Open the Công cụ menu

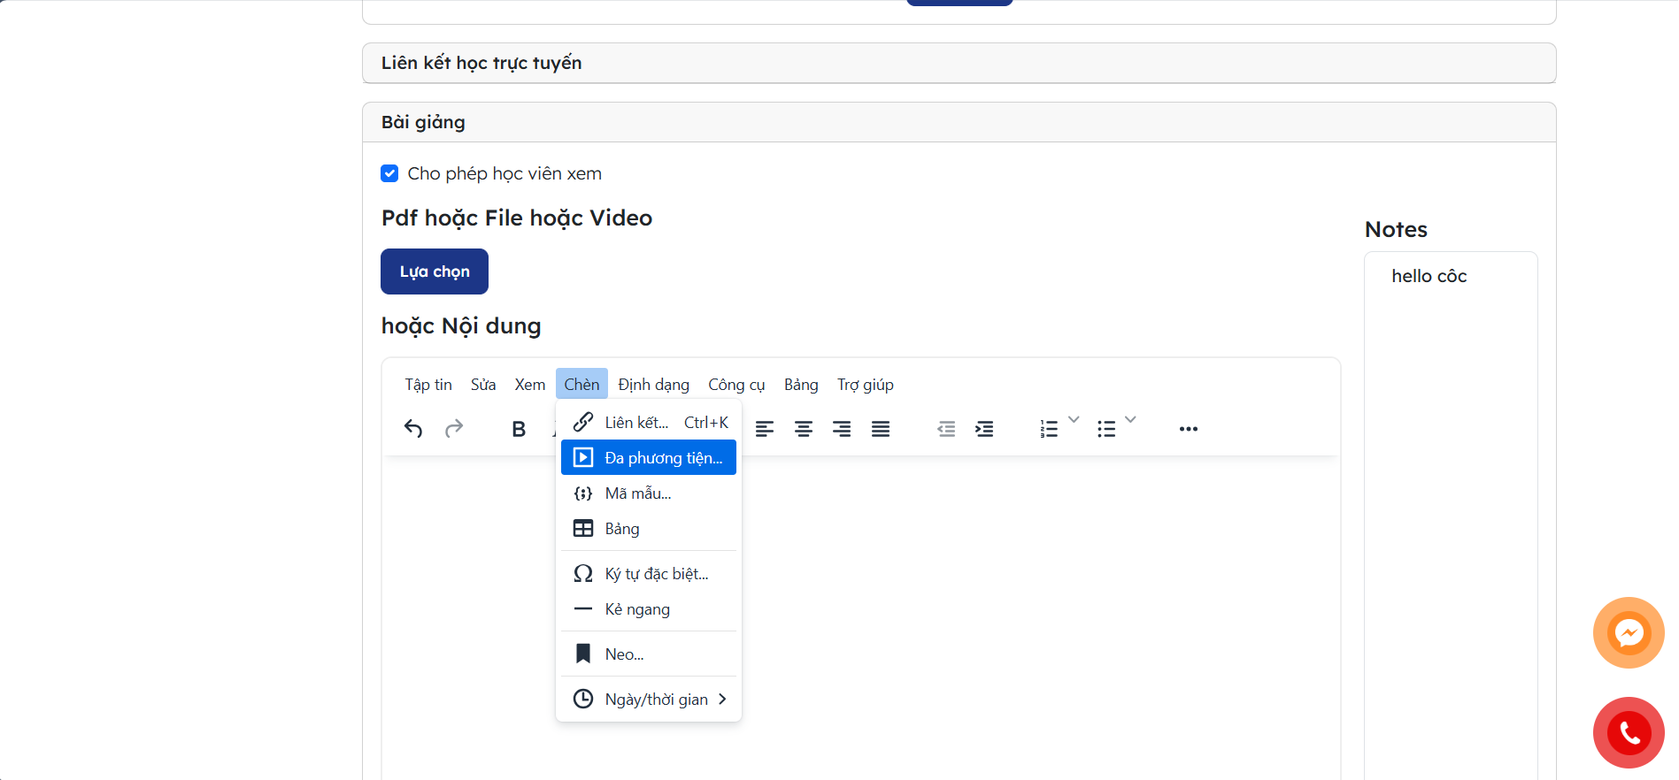736,385
